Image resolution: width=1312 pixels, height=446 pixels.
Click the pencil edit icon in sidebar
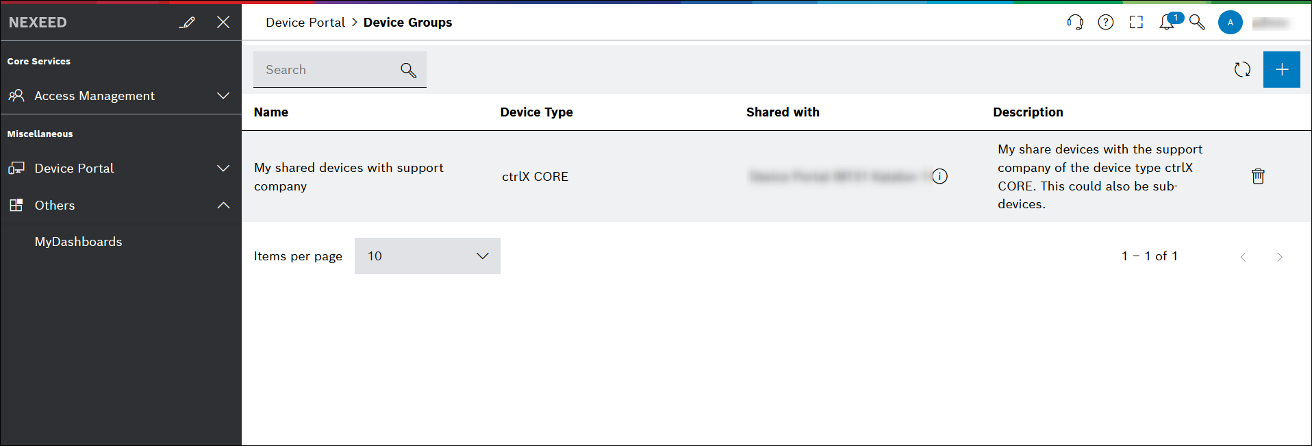[x=187, y=23]
